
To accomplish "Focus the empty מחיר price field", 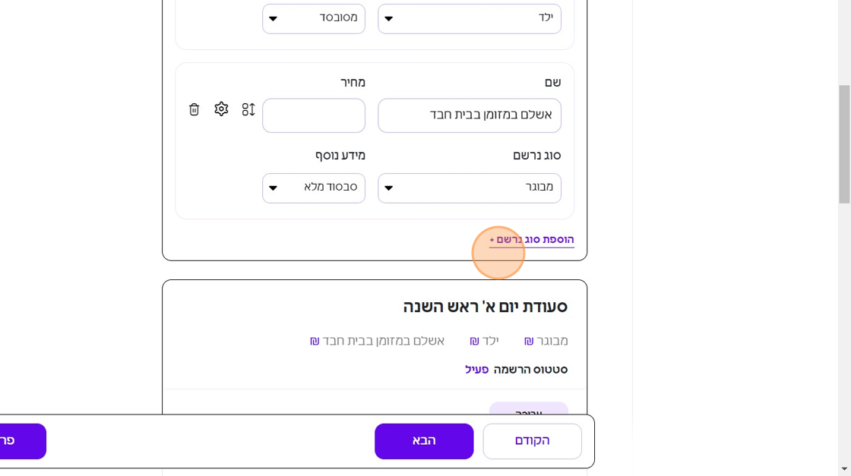I will (313, 115).
